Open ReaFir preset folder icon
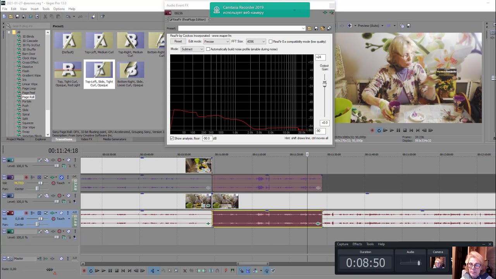 tap(310, 28)
